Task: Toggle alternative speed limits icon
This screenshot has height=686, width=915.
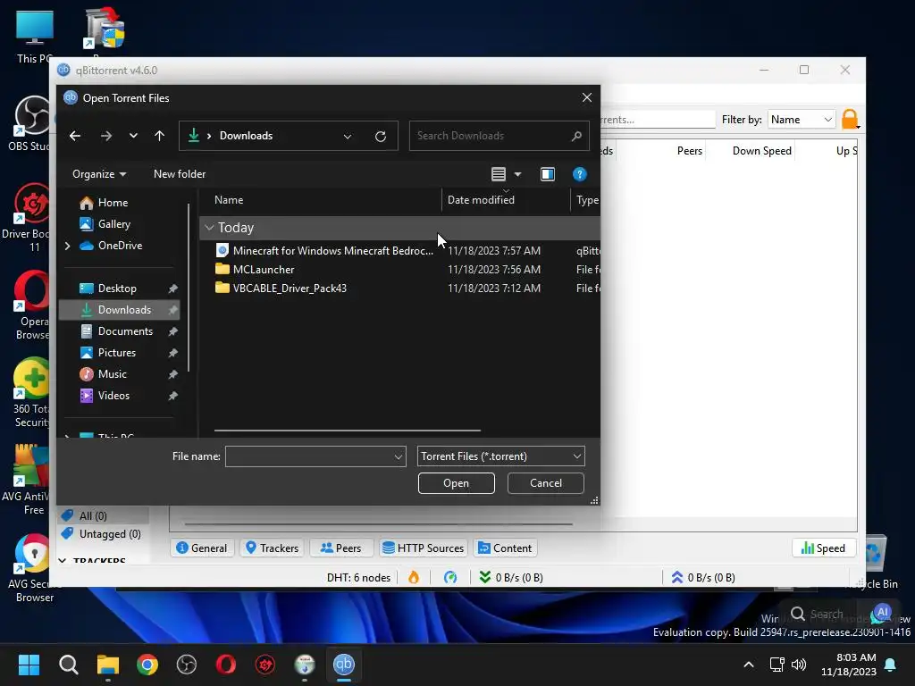Action: click(450, 578)
